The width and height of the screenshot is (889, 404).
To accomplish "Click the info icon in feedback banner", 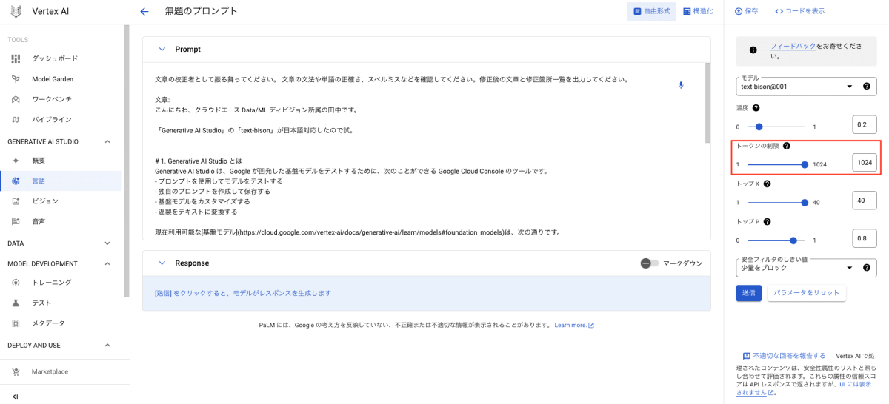I will (753, 50).
